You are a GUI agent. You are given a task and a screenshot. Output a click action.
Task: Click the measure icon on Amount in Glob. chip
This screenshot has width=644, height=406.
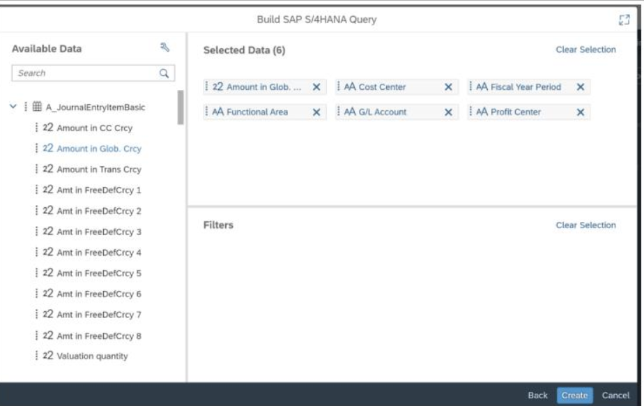coord(217,87)
